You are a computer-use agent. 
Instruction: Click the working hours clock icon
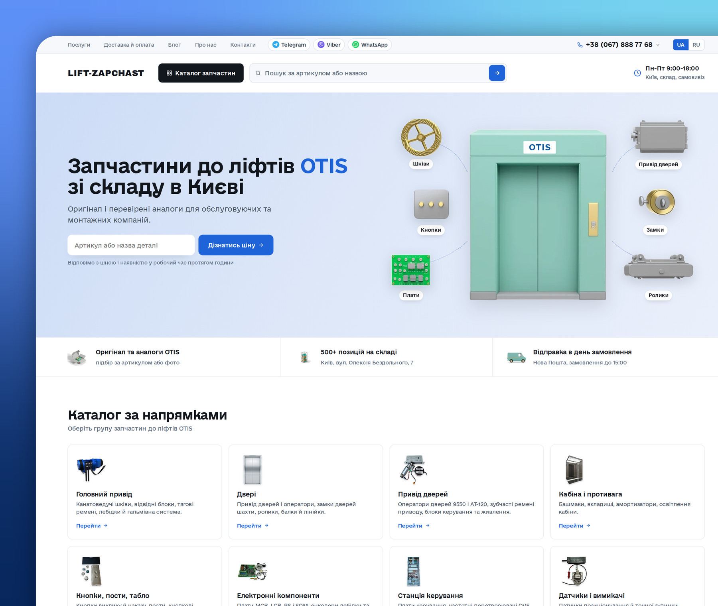637,73
